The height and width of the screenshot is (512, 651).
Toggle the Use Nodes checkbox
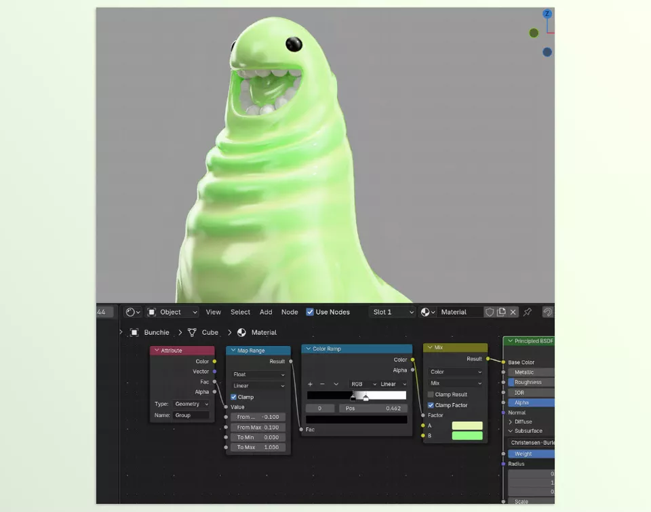coord(310,312)
